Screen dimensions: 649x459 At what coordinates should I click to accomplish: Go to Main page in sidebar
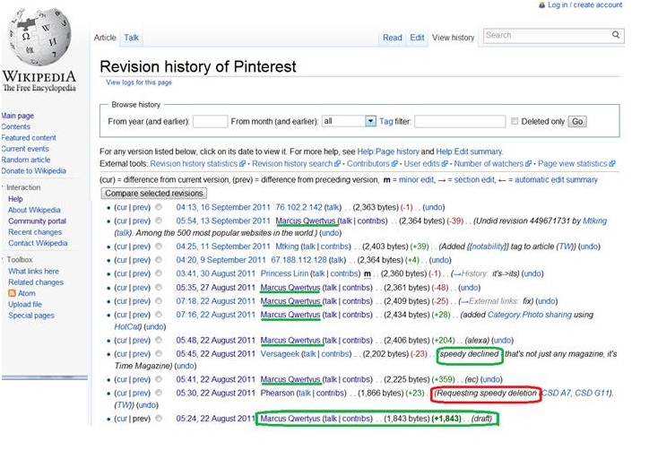click(18, 116)
